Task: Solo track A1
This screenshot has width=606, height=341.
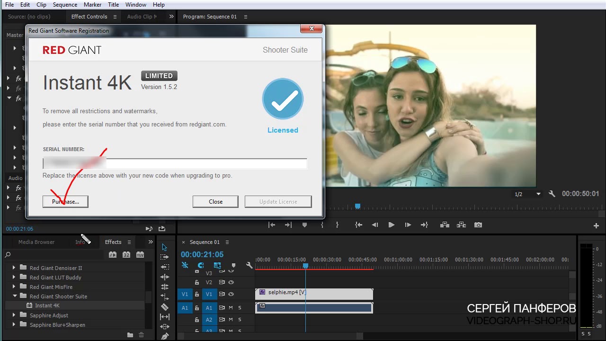Action: point(240,308)
